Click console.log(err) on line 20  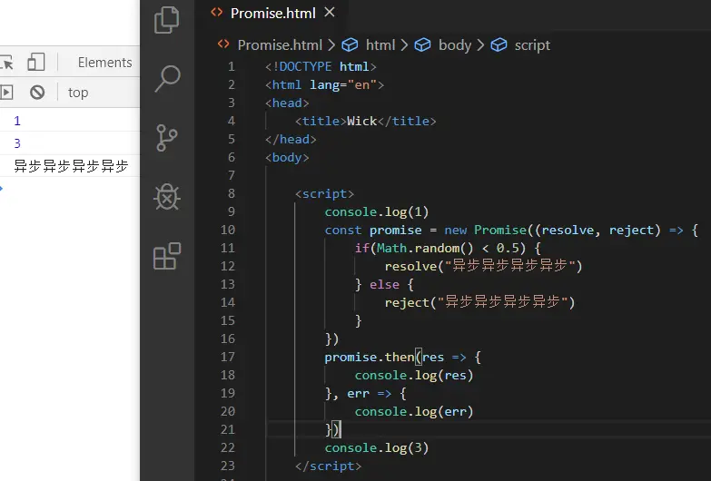click(413, 411)
